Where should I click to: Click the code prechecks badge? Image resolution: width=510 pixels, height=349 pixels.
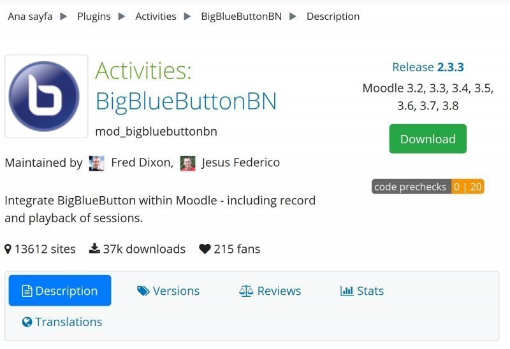[x=428, y=187]
